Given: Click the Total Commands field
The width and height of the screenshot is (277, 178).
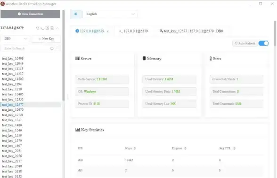Looking at the screenshot, I should coord(236,104).
